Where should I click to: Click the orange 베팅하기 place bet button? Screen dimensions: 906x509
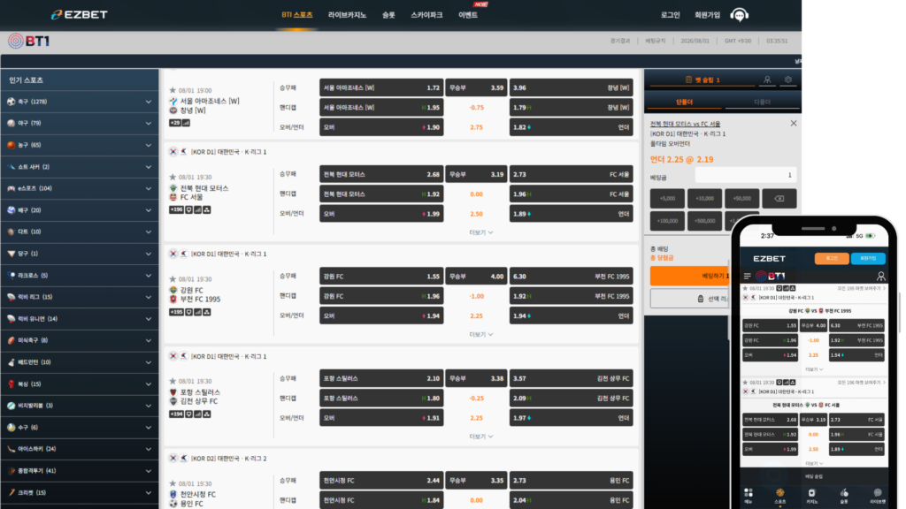(691, 277)
